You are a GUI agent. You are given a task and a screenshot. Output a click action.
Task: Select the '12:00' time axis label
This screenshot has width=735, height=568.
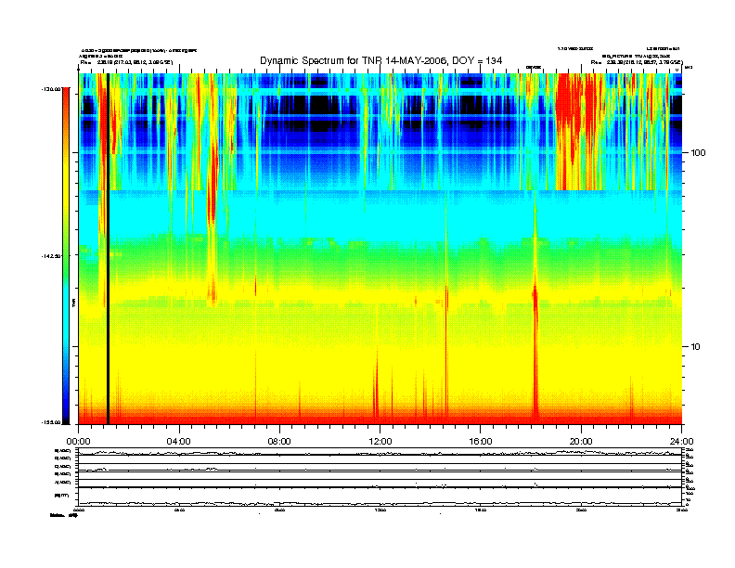(x=380, y=442)
